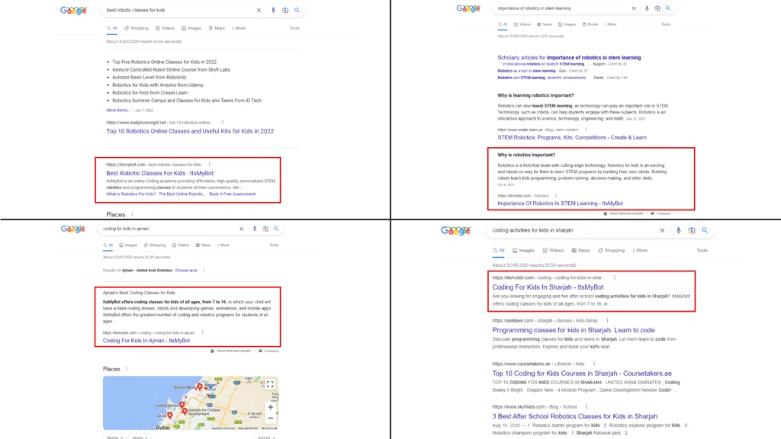
Task: Open image search camera in Ajman search bar
Action: point(265,229)
